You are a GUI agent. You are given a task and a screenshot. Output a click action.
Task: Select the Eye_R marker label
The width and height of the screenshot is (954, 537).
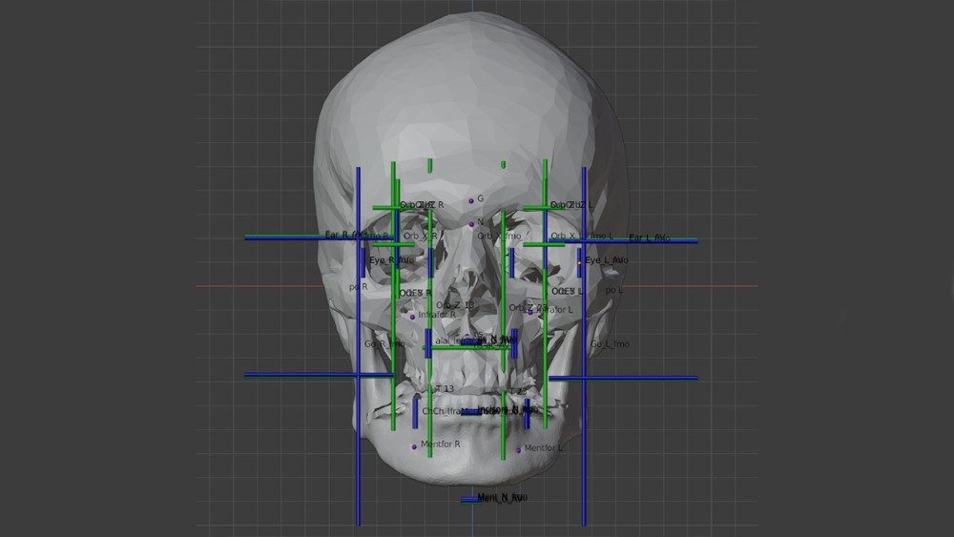point(390,260)
